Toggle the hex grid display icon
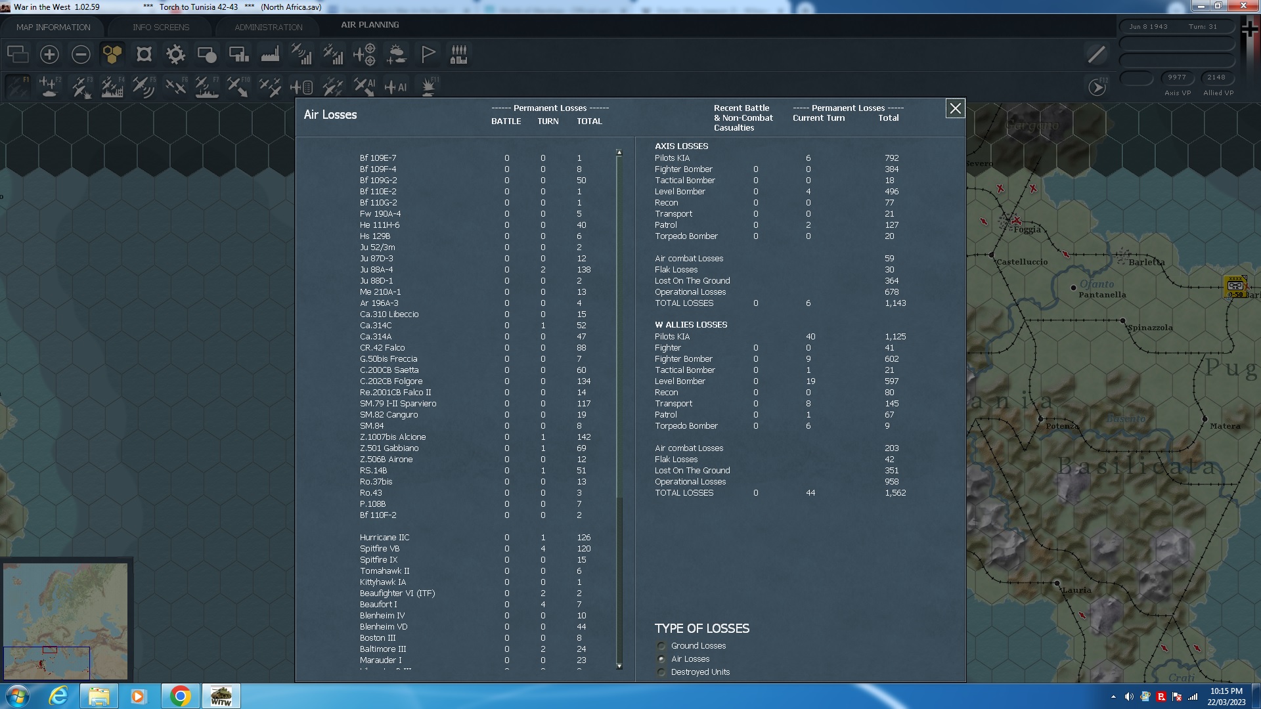 pos(112,54)
